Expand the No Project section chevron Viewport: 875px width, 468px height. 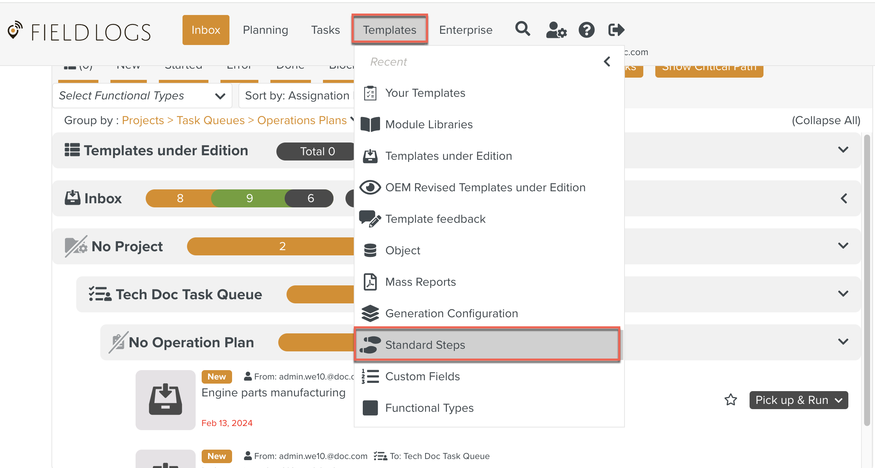[x=843, y=246]
